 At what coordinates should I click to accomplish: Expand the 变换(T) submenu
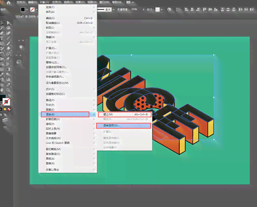point(68,7)
